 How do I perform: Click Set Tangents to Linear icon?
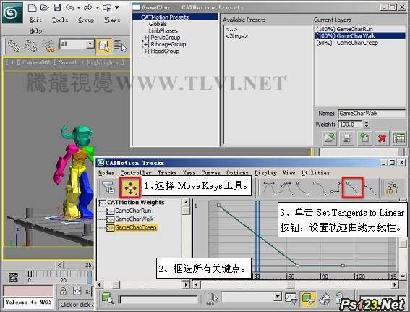[352, 187]
